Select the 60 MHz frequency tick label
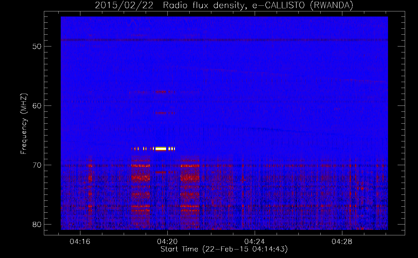418x258 pixels. click(37, 106)
